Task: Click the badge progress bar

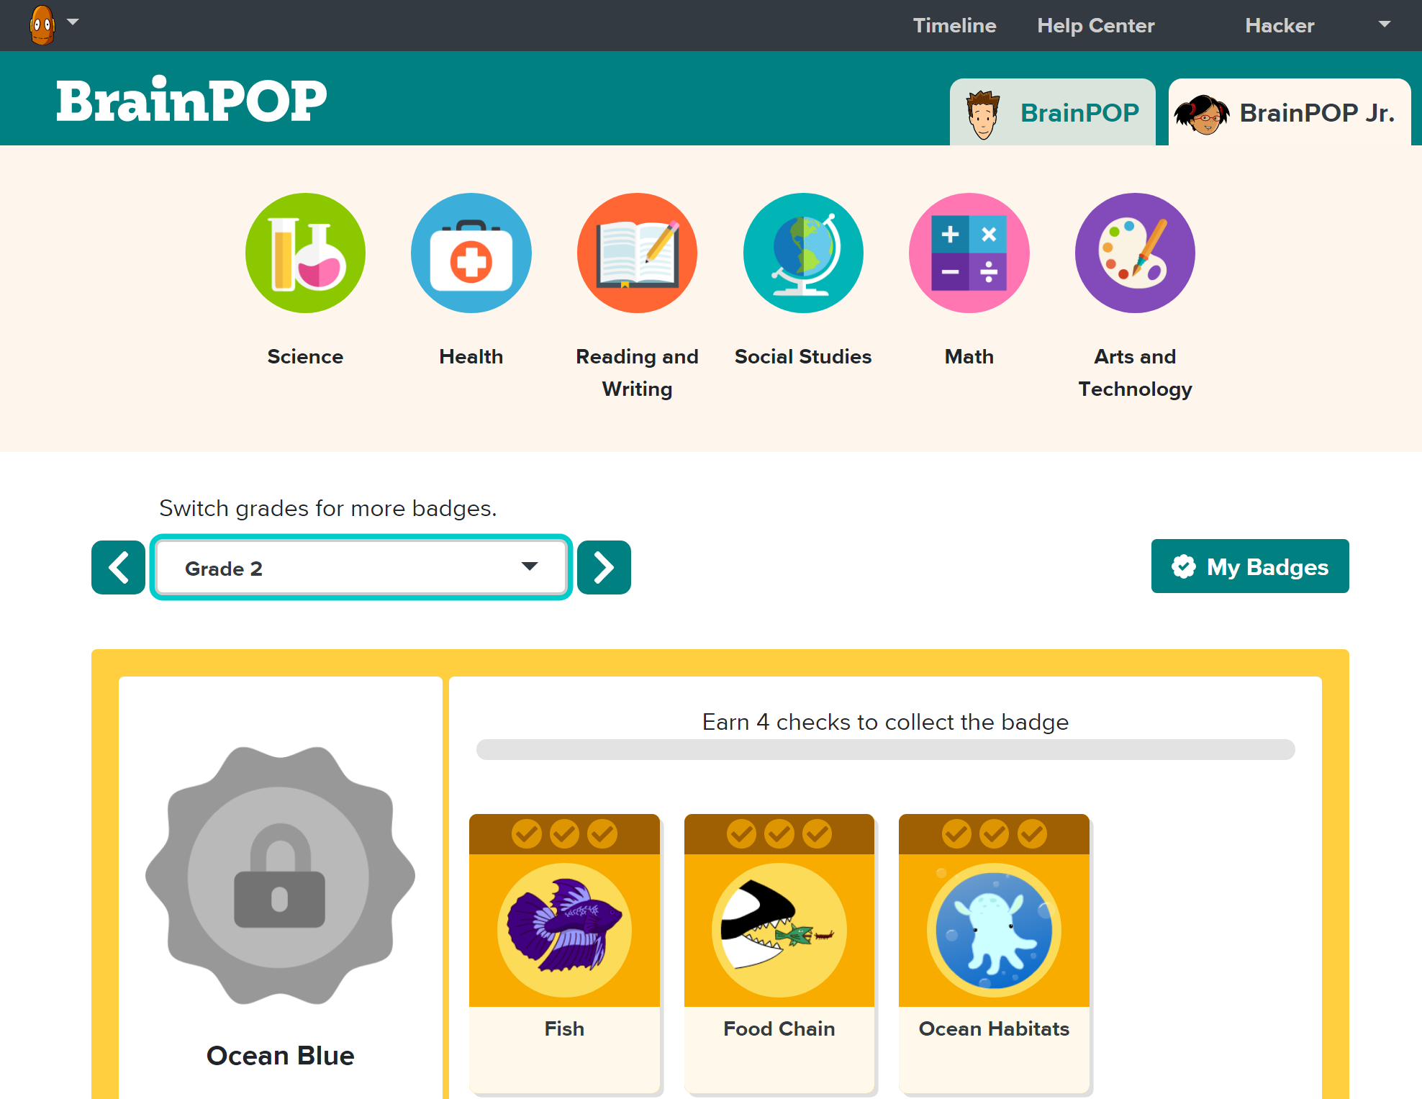Action: 885,749
